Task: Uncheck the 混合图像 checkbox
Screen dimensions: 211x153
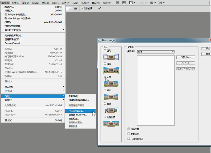Action: coord(128,129)
